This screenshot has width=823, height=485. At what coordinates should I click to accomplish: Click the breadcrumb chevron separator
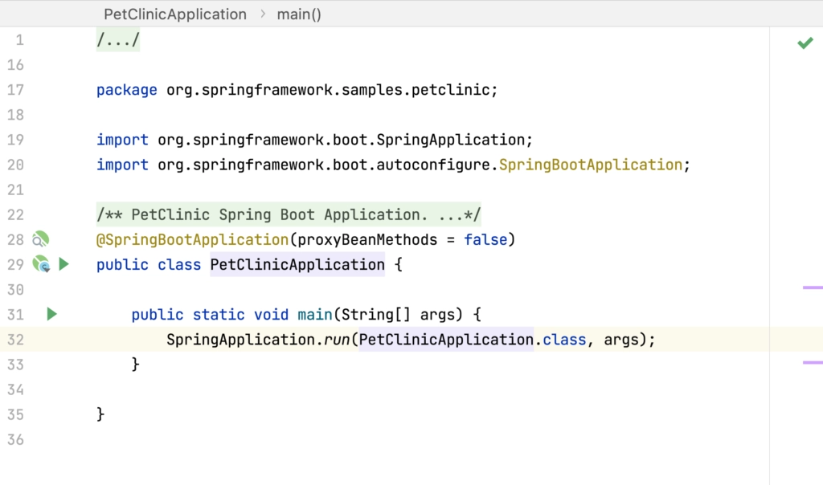263,14
